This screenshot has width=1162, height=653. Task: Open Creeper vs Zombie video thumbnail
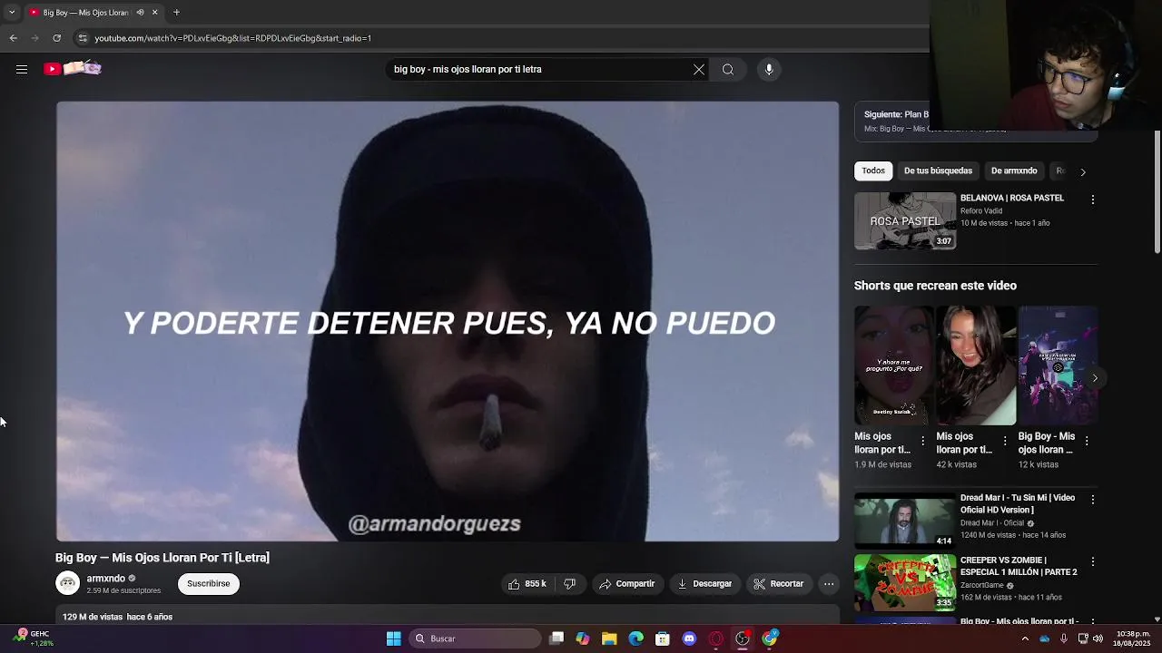click(905, 582)
